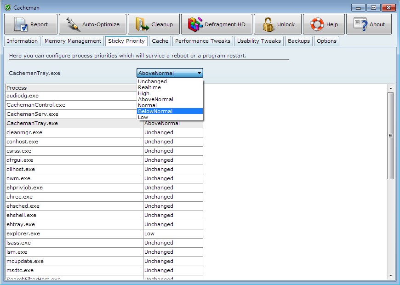The height and width of the screenshot is (285, 400).
Task: Click the Report toolbar icon
Action: pos(21,24)
